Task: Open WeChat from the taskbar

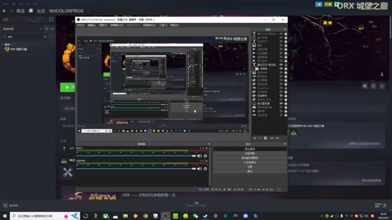Action: click(x=196, y=216)
